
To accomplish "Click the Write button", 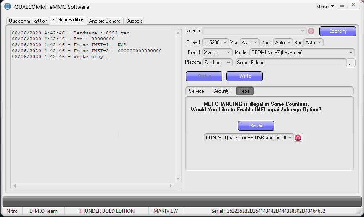I will 245,76.
